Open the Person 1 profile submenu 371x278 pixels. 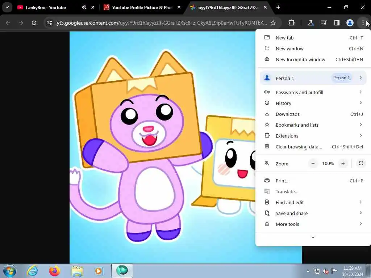click(x=313, y=78)
